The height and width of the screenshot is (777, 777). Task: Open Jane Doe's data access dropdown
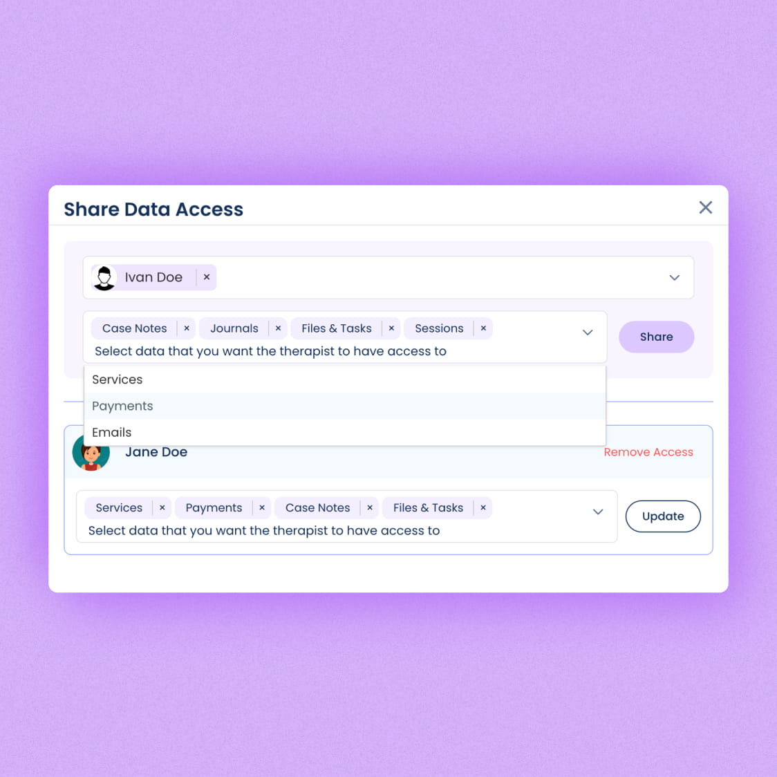(597, 513)
